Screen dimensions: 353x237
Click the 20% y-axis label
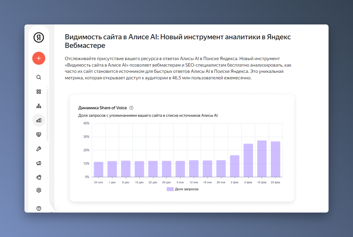pos(86,150)
